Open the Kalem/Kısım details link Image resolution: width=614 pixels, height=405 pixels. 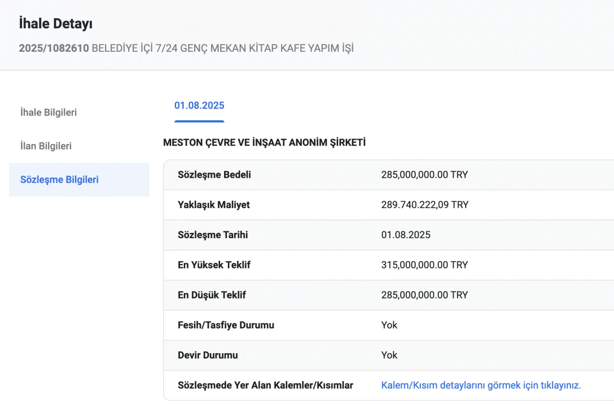click(481, 385)
